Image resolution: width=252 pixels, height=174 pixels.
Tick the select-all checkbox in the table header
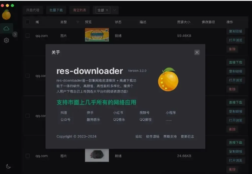click(28, 22)
